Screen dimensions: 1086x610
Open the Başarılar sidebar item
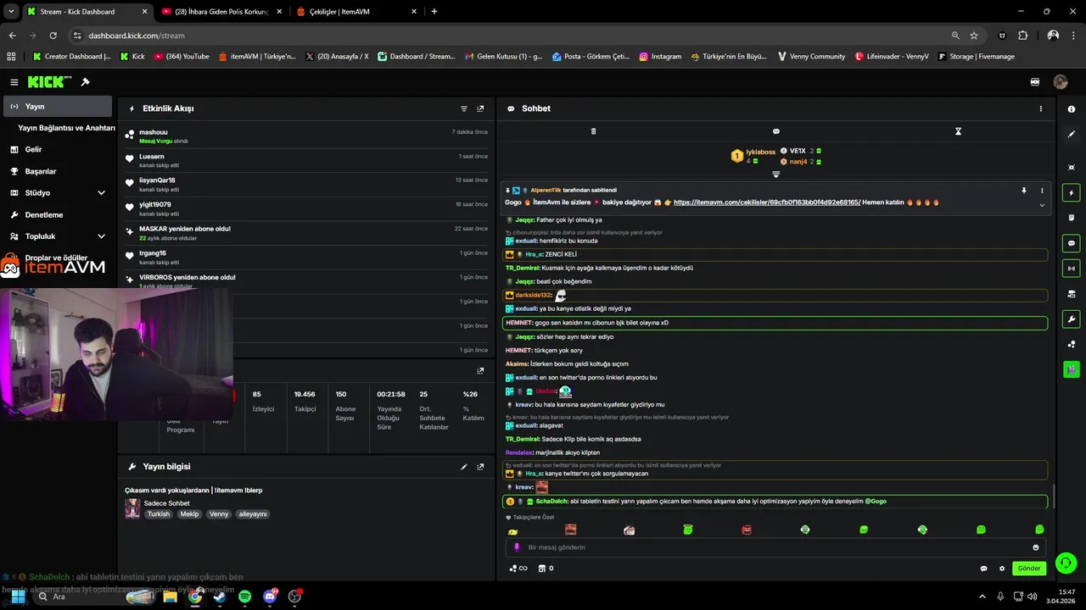[x=40, y=171]
